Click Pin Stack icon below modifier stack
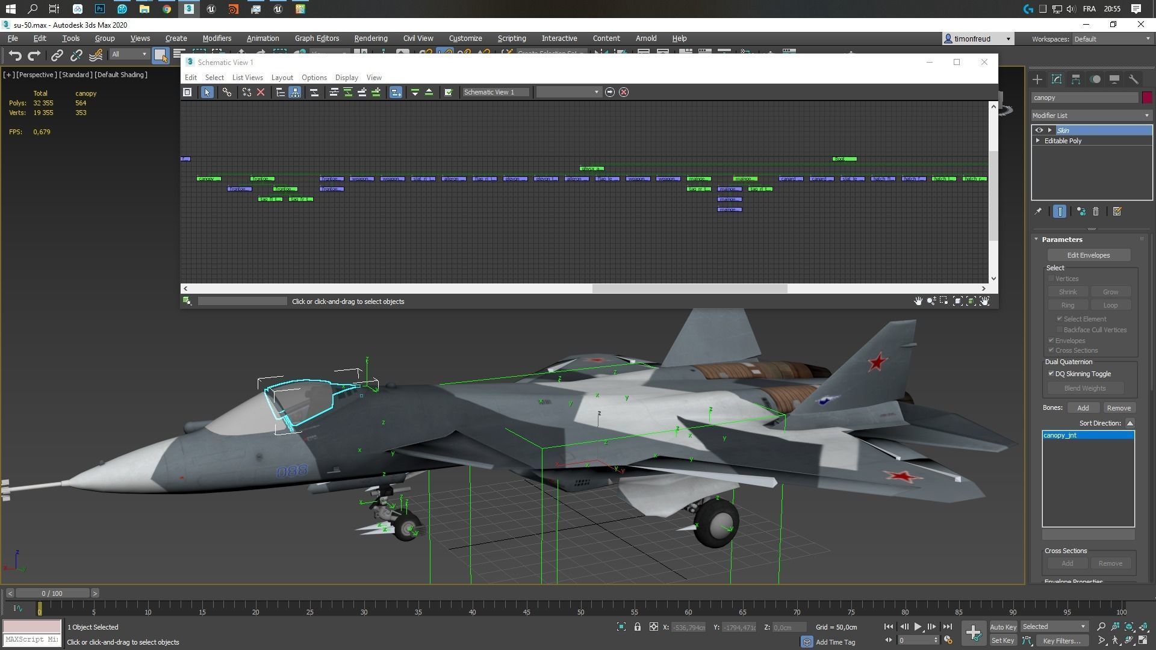This screenshot has height=650, width=1156. coord(1038,212)
